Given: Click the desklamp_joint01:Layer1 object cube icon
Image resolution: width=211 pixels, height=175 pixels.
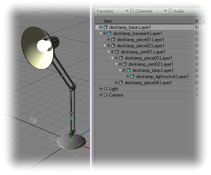Looking at the screenshot, I should tap(117, 52).
